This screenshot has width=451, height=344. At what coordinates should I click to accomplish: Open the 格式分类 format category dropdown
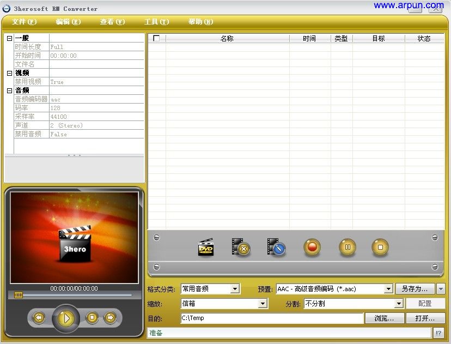(x=235, y=288)
